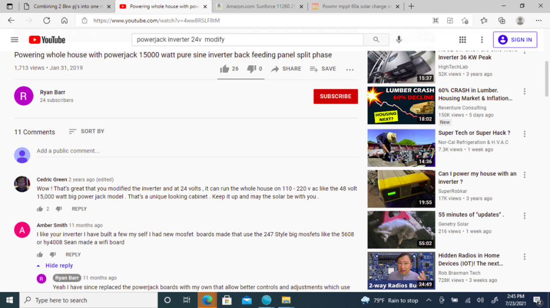Open 'Inverter 36 KW Peak' video title
Screen dimensions: 550x308
[x=465, y=58]
